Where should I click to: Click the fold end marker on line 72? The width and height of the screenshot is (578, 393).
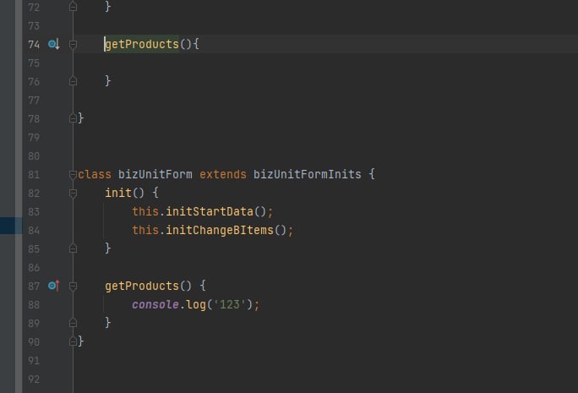tap(73, 6)
